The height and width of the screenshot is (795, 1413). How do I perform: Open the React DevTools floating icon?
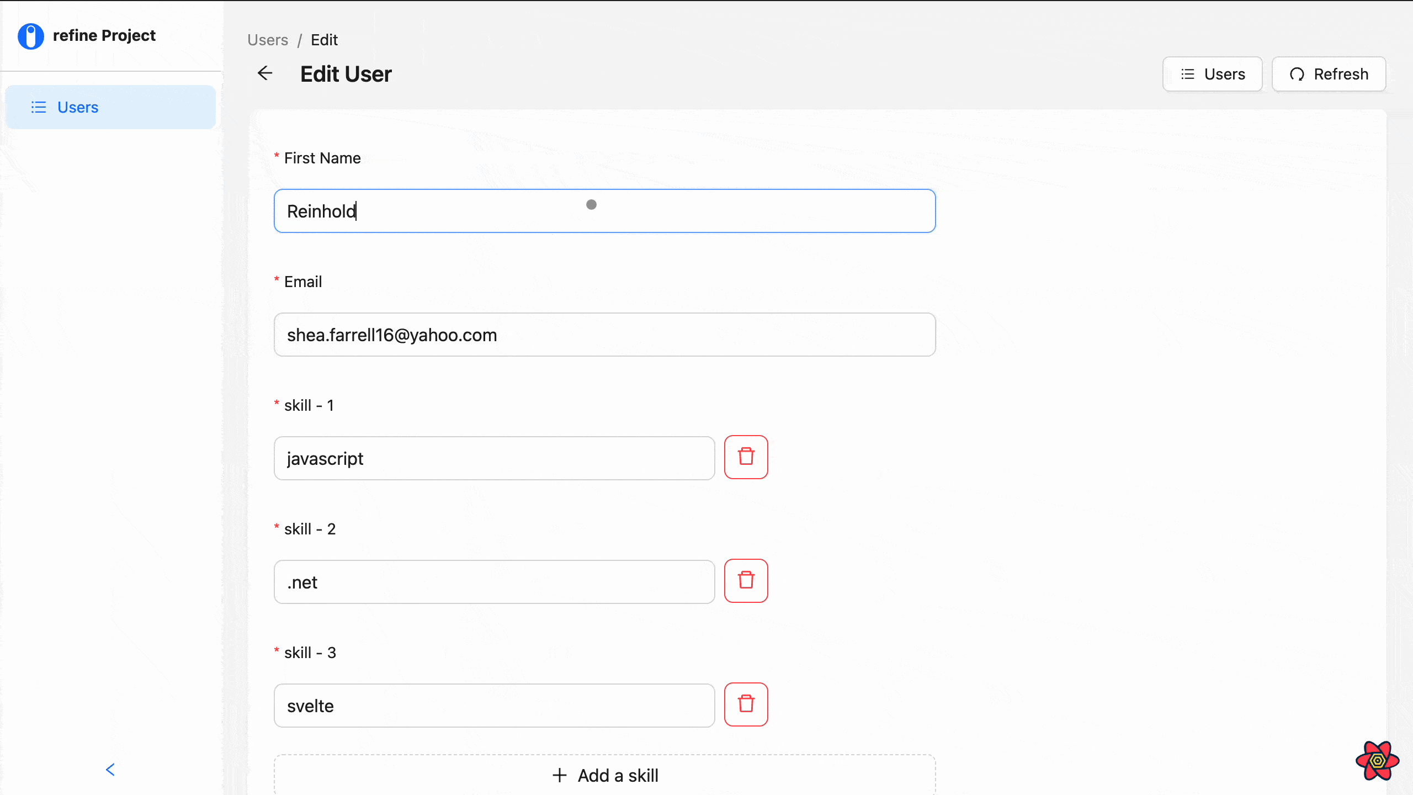[x=1377, y=761]
